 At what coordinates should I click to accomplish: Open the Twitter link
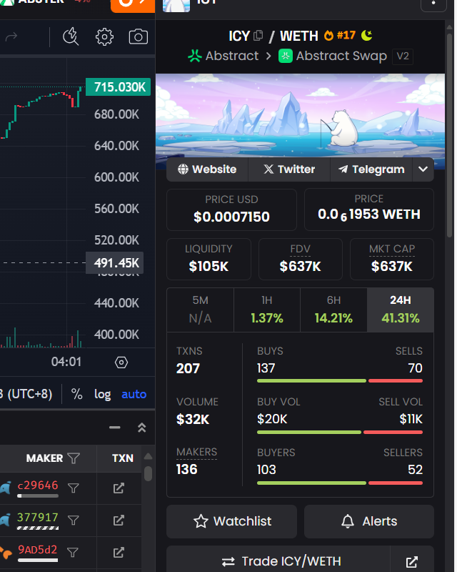289,169
